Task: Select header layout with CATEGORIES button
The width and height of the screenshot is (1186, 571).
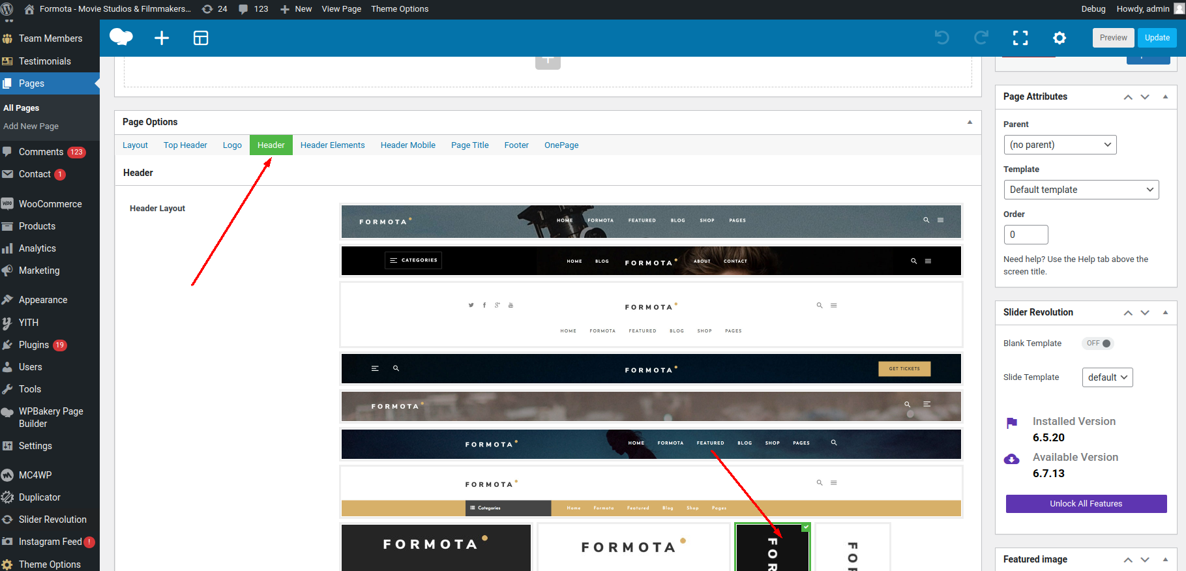Action: (651, 261)
